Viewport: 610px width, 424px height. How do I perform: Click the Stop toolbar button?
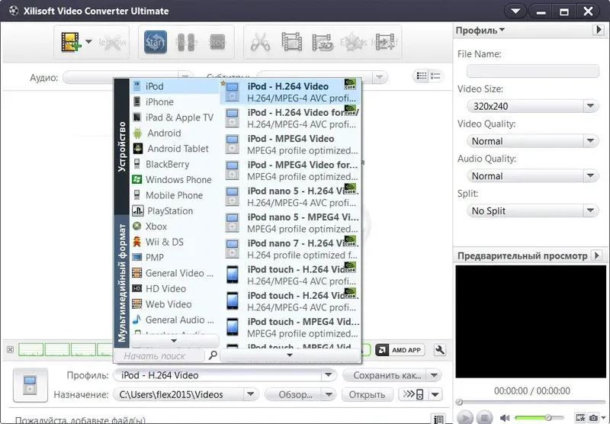tap(217, 42)
